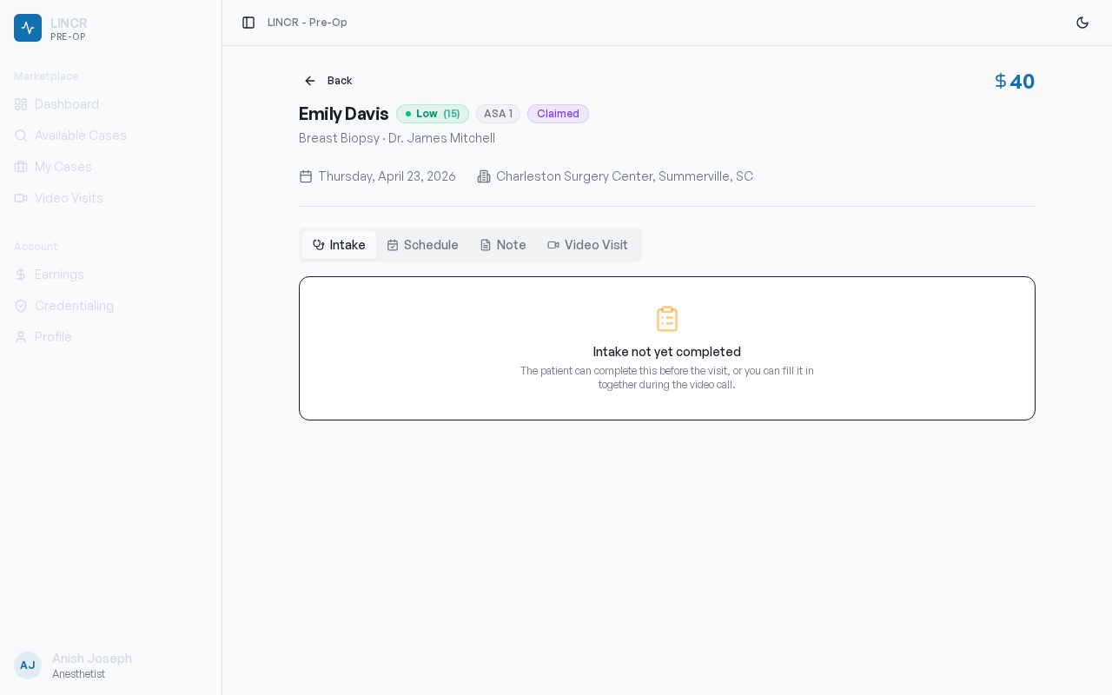The width and height of the screenshot is (1112, 695).
Task: Switch to the Video Visit tab
Action: click(x=587, y=245)
